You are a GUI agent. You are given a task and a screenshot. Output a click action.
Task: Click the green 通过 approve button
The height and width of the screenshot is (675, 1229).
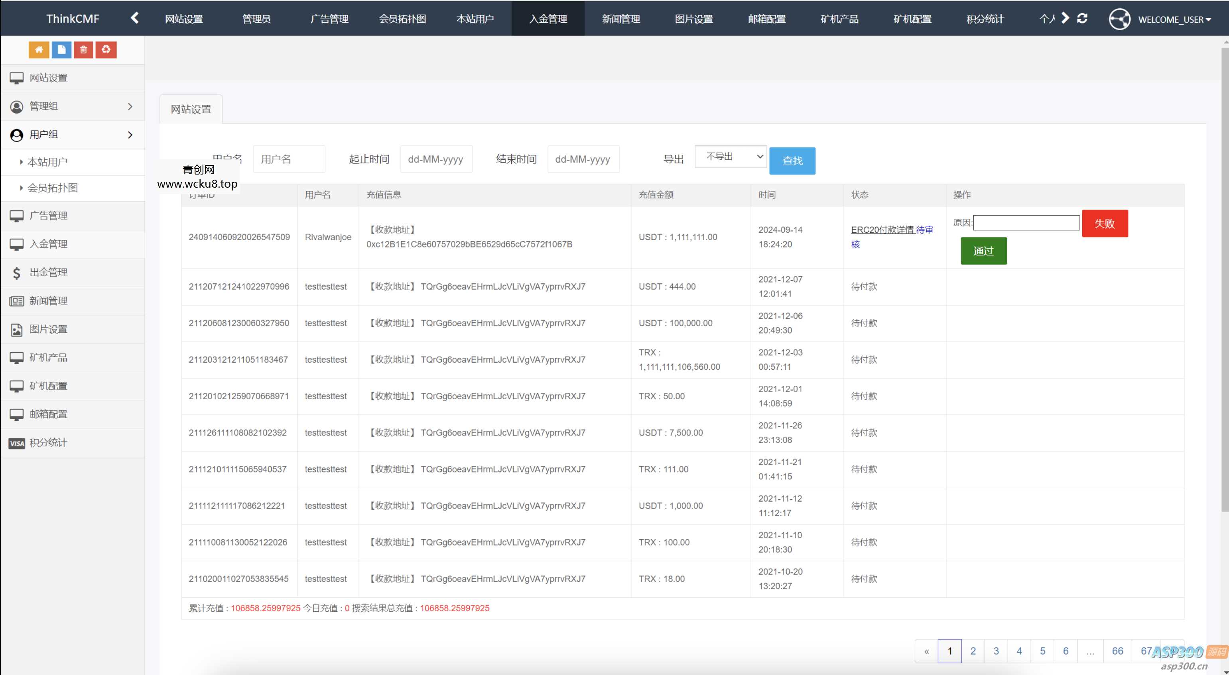(983, 251)
